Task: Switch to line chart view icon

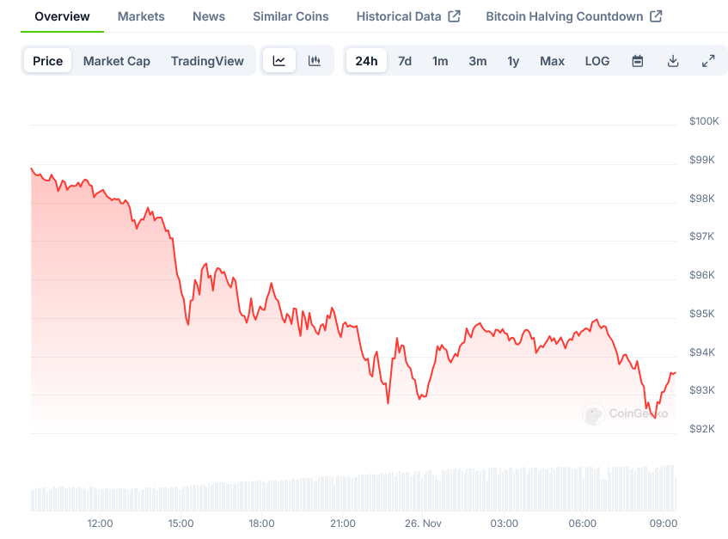Action: pos(279,61)
